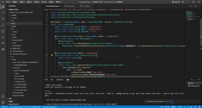Open Explorer panel ellipsis menu
Viewport: 202px width, 108px height.
click(x=39, y=6)
